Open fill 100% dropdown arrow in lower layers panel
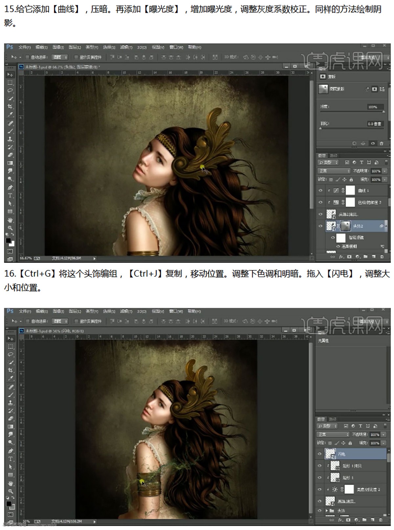This screenshot has height=530, width=394. (x=383, y=443)
